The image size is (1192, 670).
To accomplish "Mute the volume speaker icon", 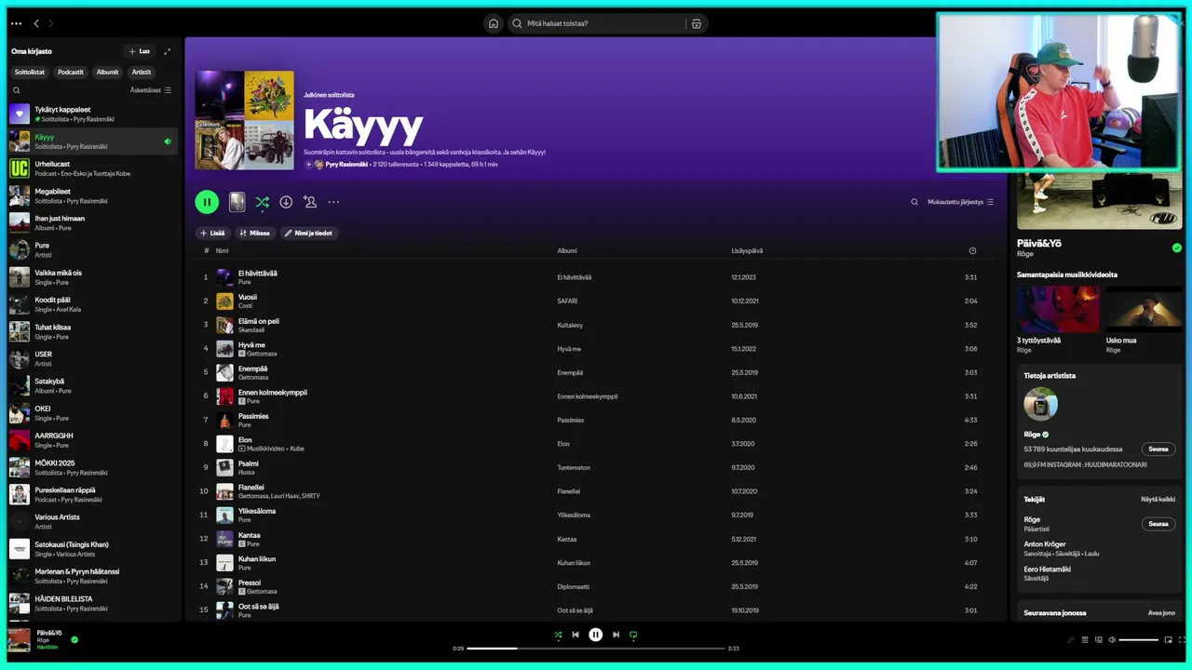I will coord(1112,640).
